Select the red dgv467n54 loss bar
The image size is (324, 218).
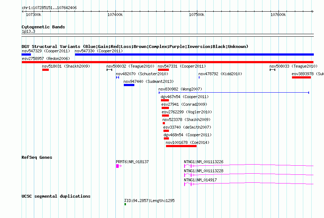pyautogui.click(x=165, y=100)
